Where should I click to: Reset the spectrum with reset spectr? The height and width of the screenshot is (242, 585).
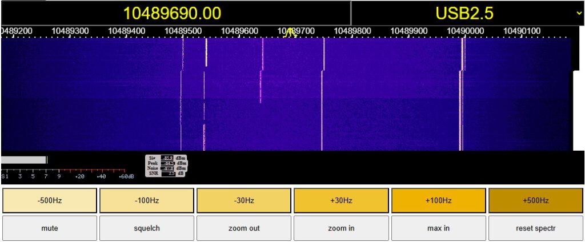[535, 228]
